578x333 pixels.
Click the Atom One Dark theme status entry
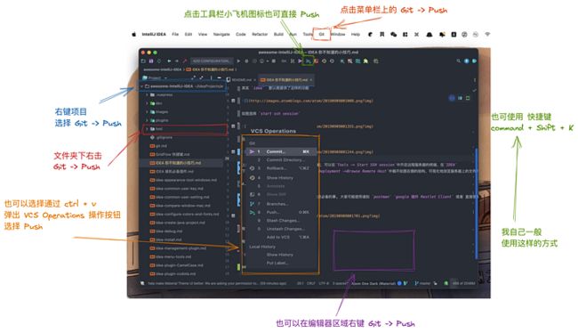(x=373, y=283)
